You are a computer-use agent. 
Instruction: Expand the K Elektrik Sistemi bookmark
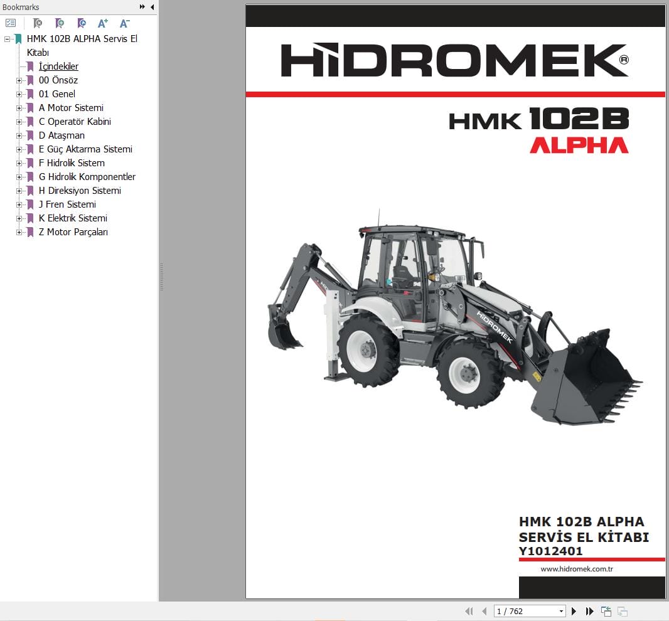click(x=20, y=218)
